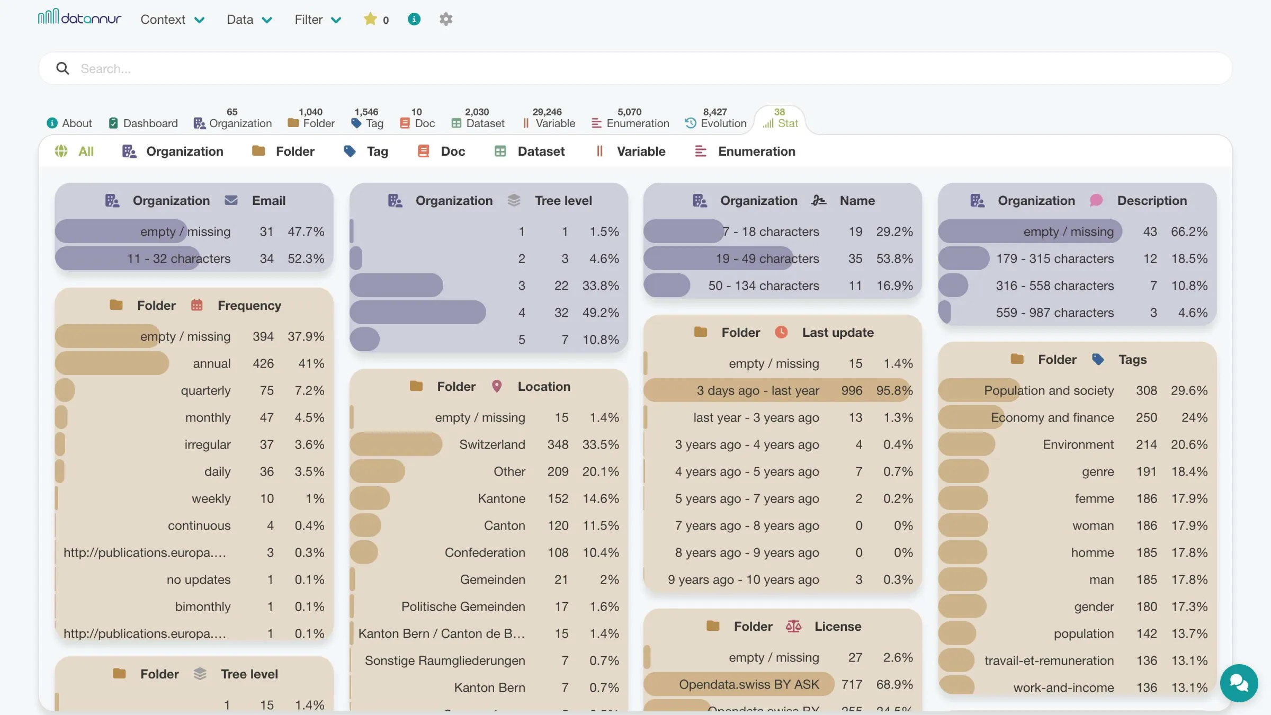Click 'Opendata.swiss BY ASK' license row
This screenshot has height=715, width=1271.
click(783, 685)
